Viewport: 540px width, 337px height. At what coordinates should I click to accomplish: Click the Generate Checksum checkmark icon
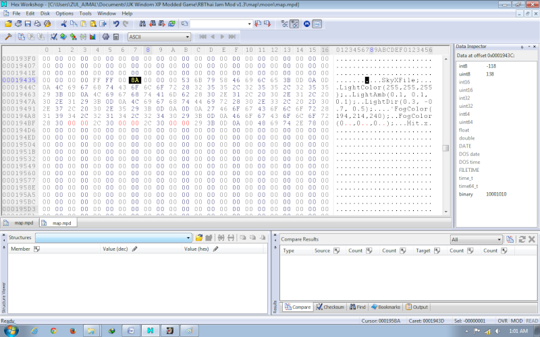click(x=54, y=37)
